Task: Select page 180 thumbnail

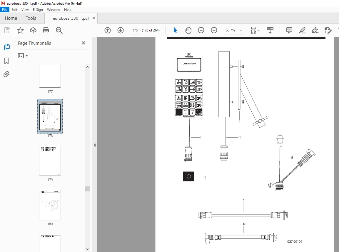Action: (x=50, y=205)
